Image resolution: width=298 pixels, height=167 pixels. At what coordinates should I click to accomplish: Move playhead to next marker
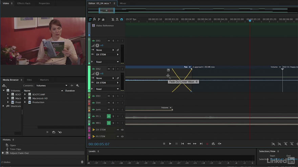pos(201,144)
